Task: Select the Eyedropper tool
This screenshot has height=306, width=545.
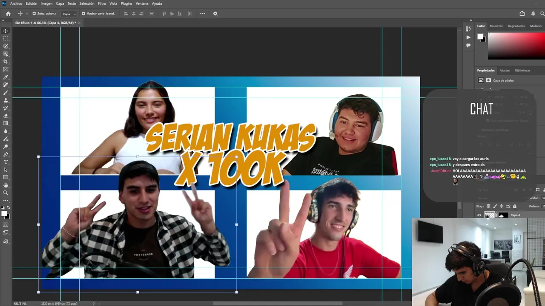Action: pos(6,77)
